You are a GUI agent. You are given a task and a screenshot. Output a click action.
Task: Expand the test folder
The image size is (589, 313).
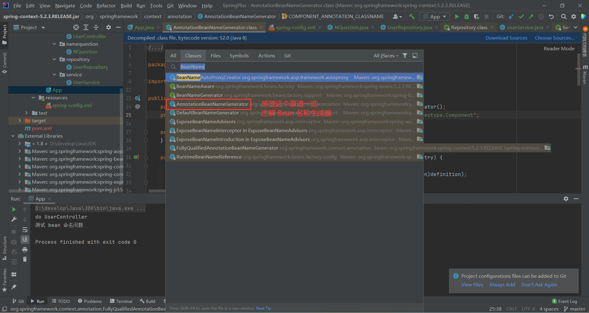pyautogui.click(x=27, y=113)
